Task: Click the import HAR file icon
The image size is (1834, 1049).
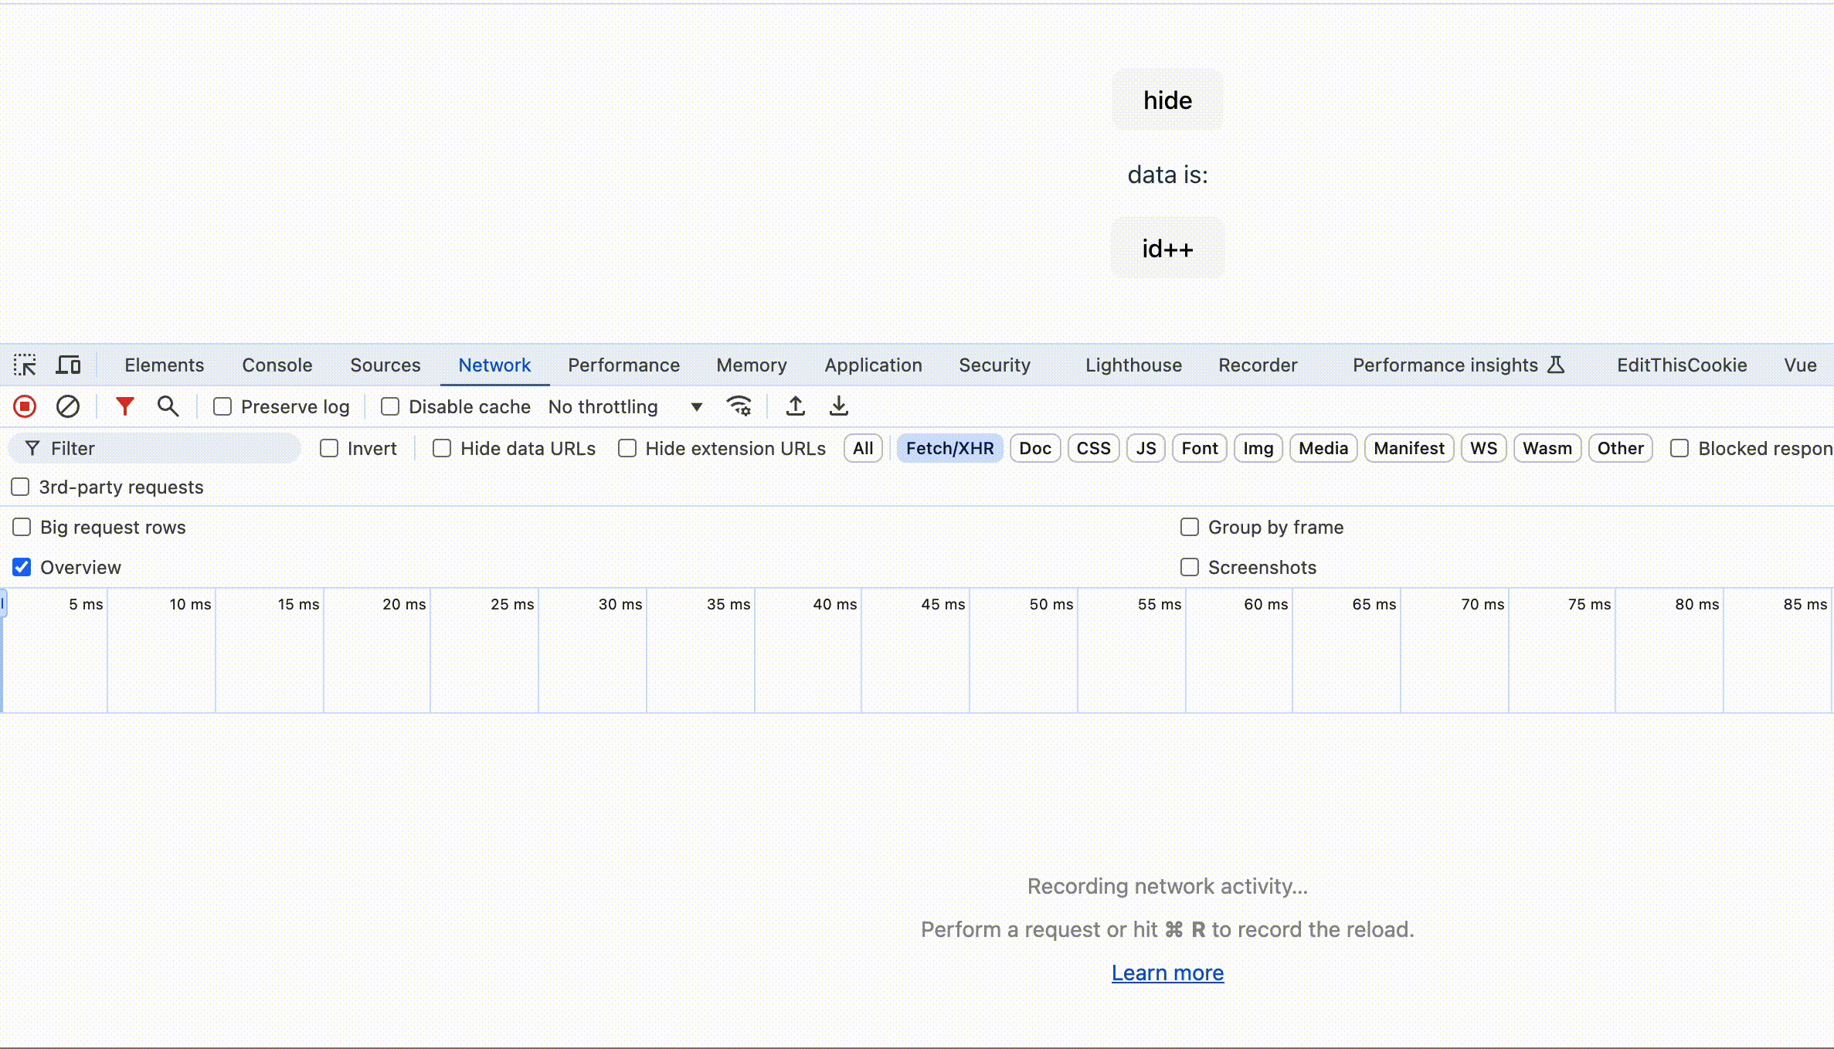Action: (795, 406)
